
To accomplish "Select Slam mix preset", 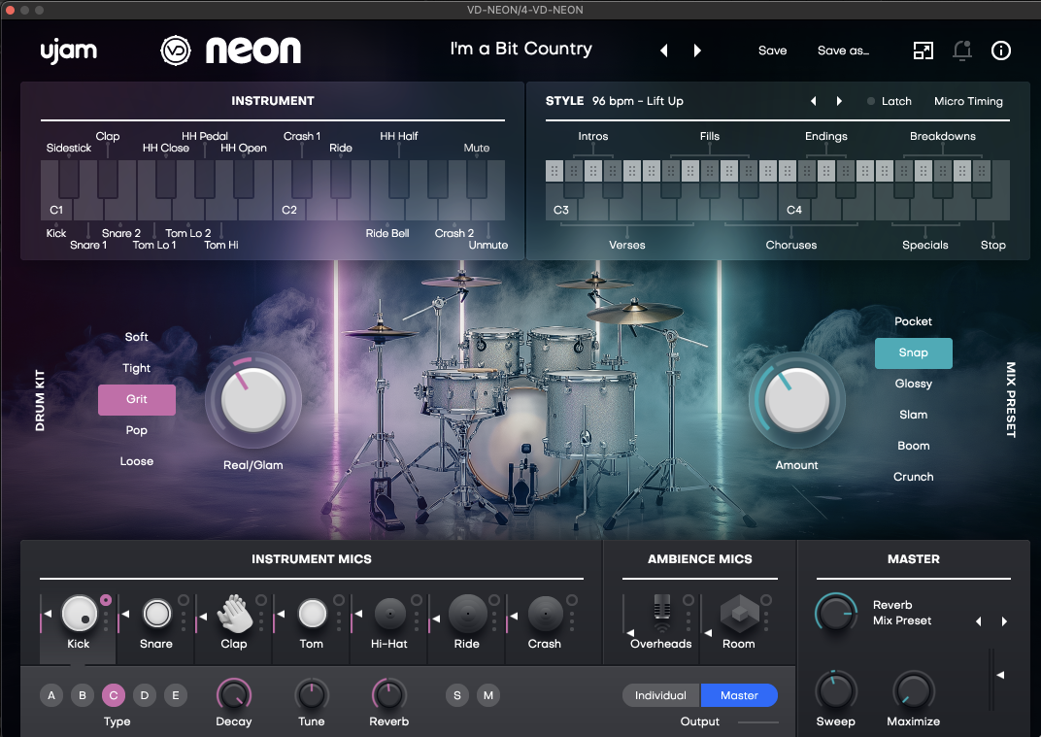I will [913, 415].
